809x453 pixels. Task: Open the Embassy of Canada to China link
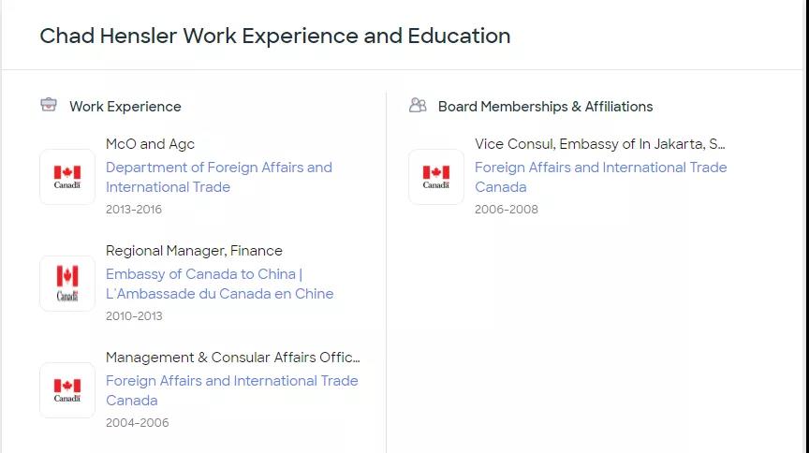click(x=219, y=284)
